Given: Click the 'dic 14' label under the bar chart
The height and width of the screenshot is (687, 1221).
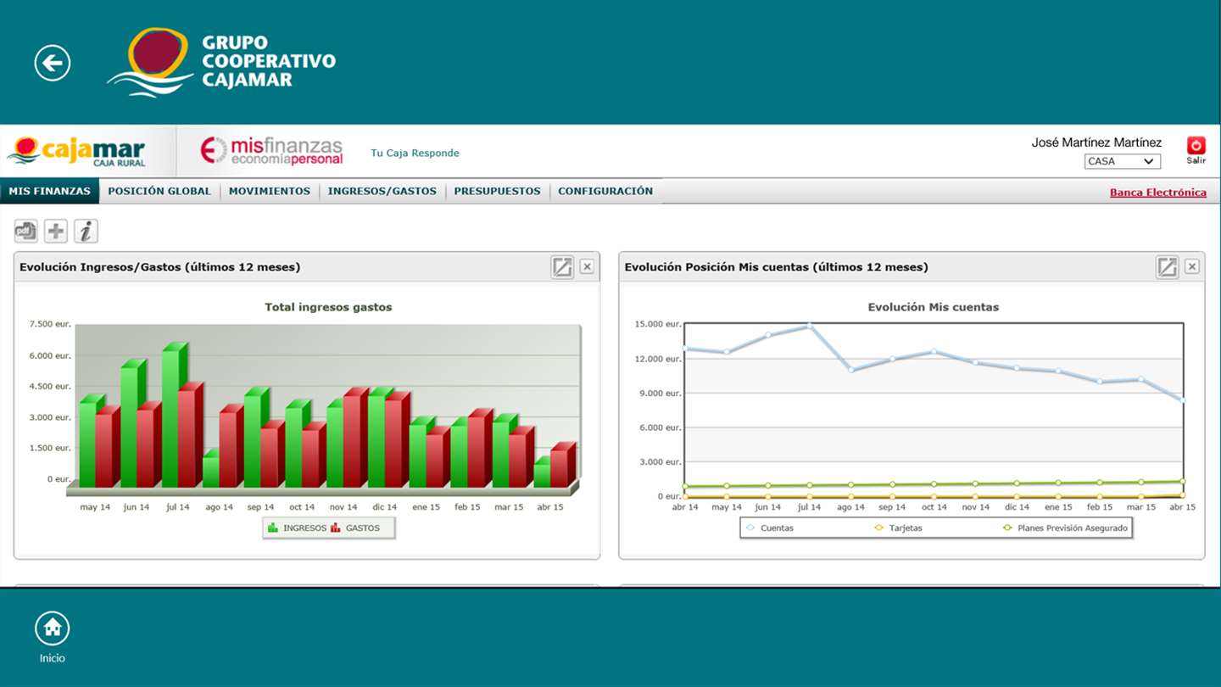Looking at the screenshot, I should tap(384, 507).
